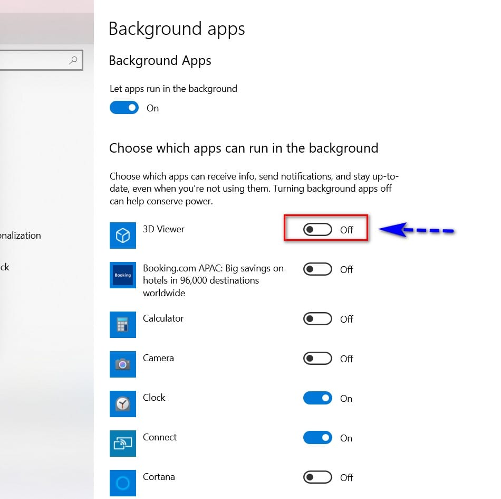Screen dimensions: 501x499
Task: Enable 3D Viewer background toggle
Action: coord(317,230)
